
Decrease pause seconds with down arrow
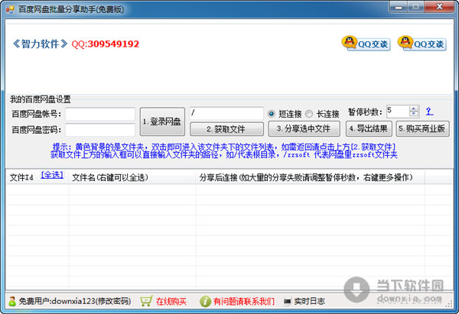coord(414,114)
